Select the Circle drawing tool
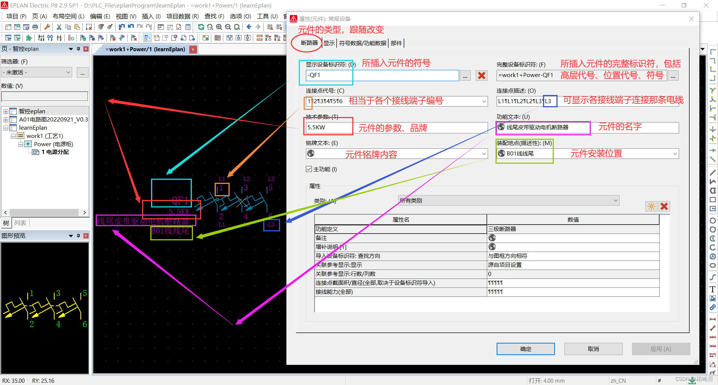Screen dimensions: 718x385 713,221
